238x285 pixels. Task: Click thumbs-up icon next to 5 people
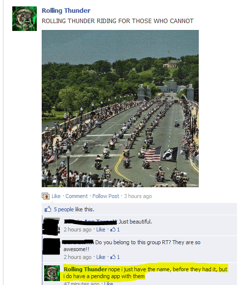[48, 209]
